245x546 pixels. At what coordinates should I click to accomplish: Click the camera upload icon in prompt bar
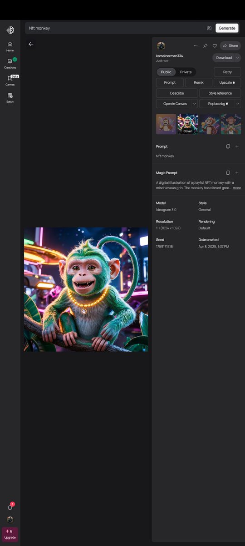tap(209, 28)
